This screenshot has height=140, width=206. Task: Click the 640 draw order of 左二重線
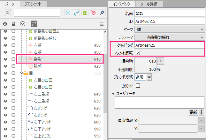coord(97,94)
